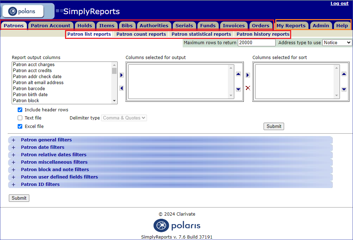Open the Patron Account tab
Image resolution: width=353 pixels, height=240 pixels.
[51, 26]
